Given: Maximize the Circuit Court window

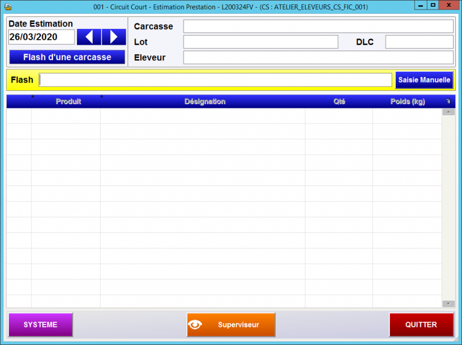Looking at the screenshot, I should (433, 6).
